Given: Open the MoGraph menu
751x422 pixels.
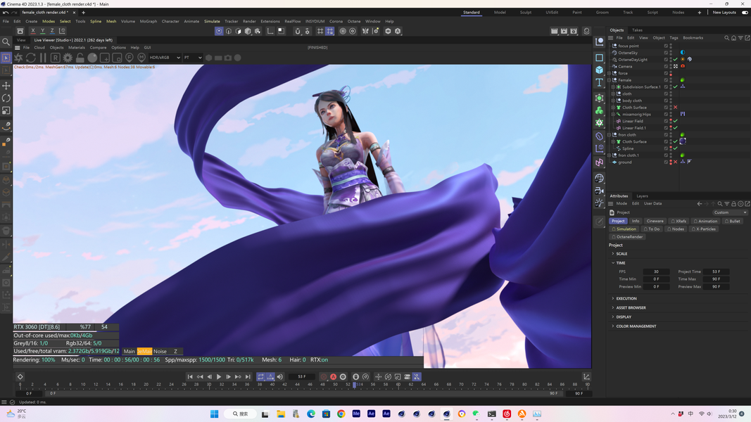Looking at the screenshot, I should [148, 22].
